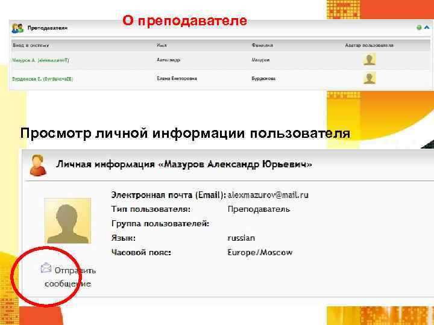
Task: Select the name cell Елена Викторовна
Action: coord(177,78)
